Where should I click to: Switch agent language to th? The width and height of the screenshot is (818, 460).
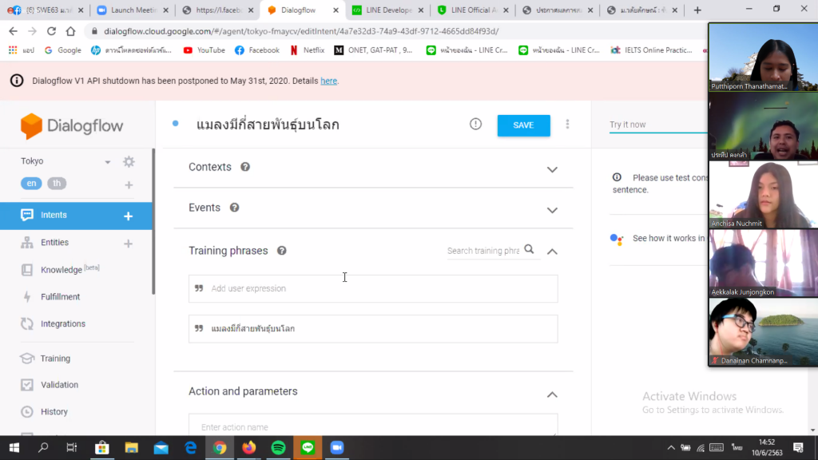57,184
